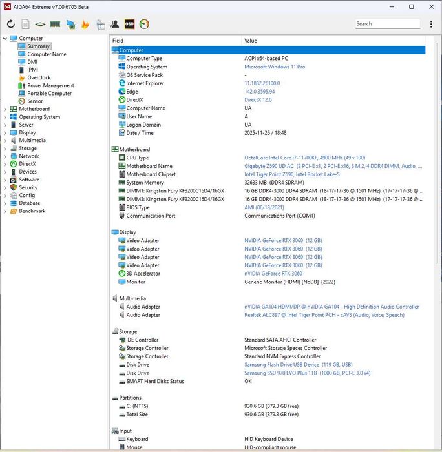Collapse the Computer tree node
The height and width of the screenshot is (452, 442).
click(x=5, y=38)
